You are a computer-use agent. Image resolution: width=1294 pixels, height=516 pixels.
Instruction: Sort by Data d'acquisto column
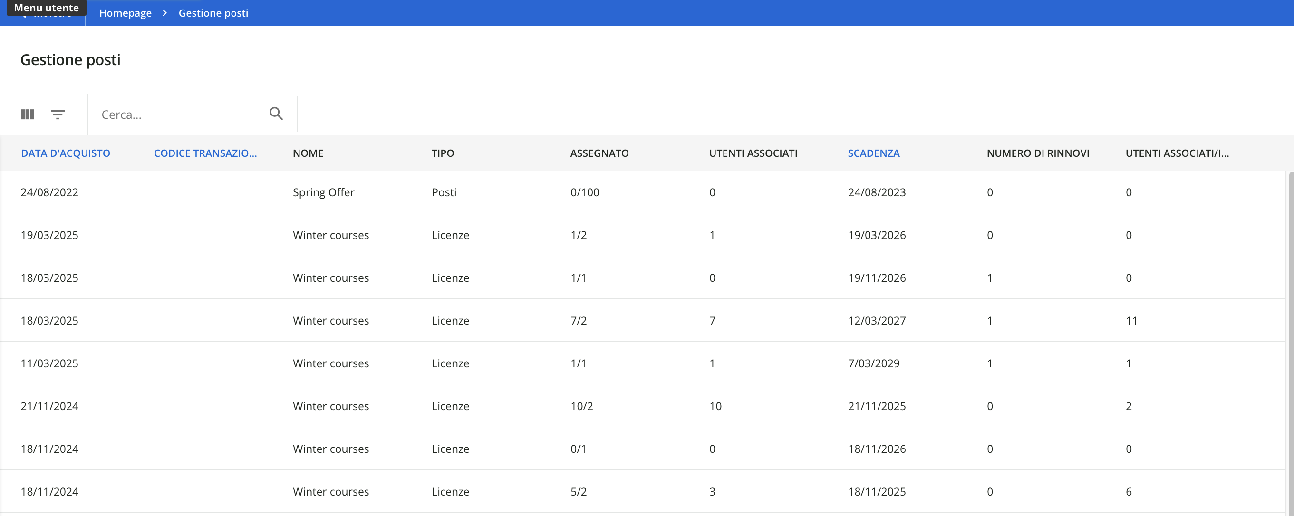pos(66,153)
